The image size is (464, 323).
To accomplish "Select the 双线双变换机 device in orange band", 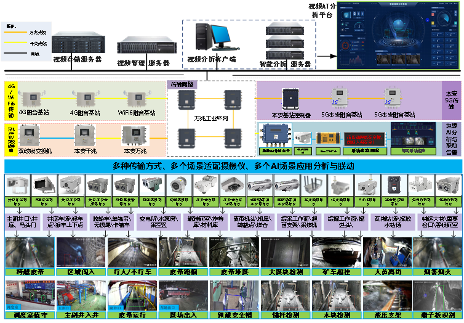I will coord(31,134).
